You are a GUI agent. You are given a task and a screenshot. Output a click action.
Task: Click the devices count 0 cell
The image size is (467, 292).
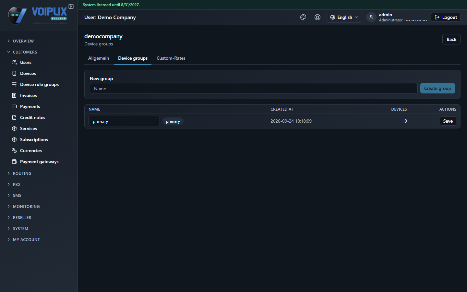click(x=406, y=121)
